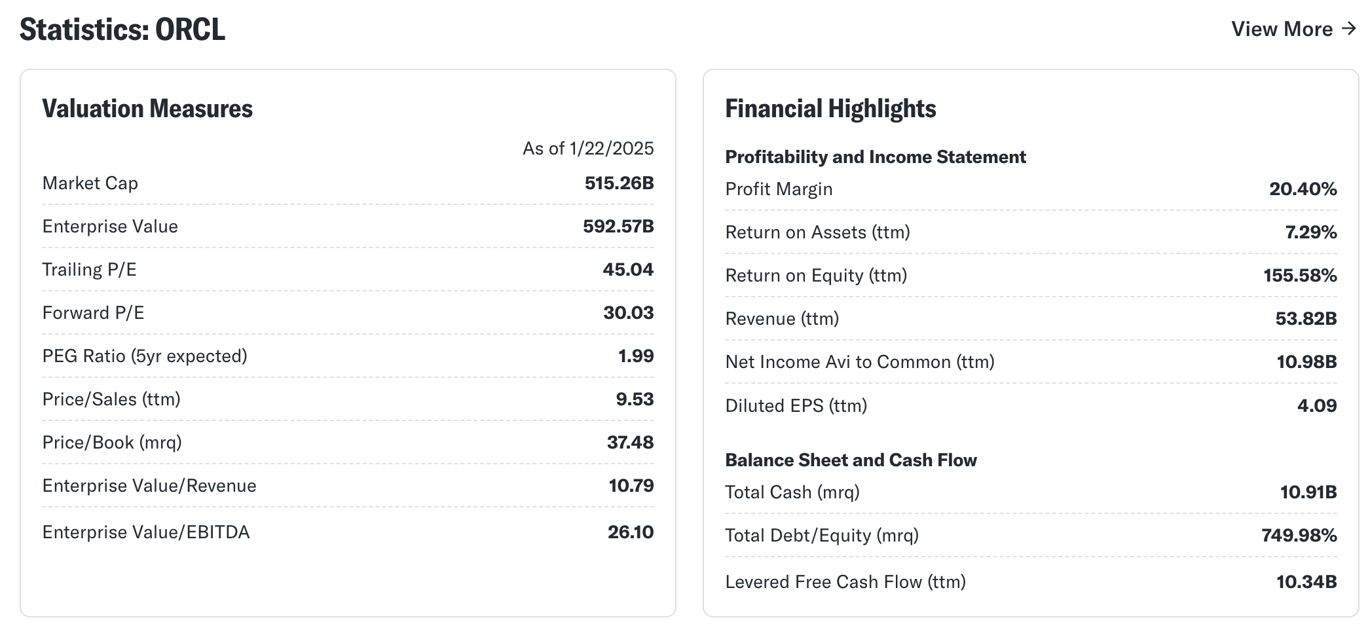
Task: Click the Return on Assets (ttm) label
Action: click(817, 232)
